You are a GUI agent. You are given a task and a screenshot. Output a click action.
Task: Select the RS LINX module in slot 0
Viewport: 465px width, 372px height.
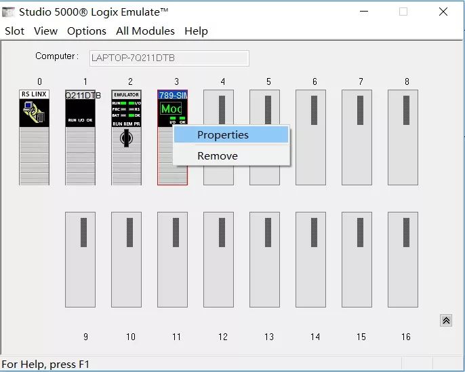click(34, 137)
